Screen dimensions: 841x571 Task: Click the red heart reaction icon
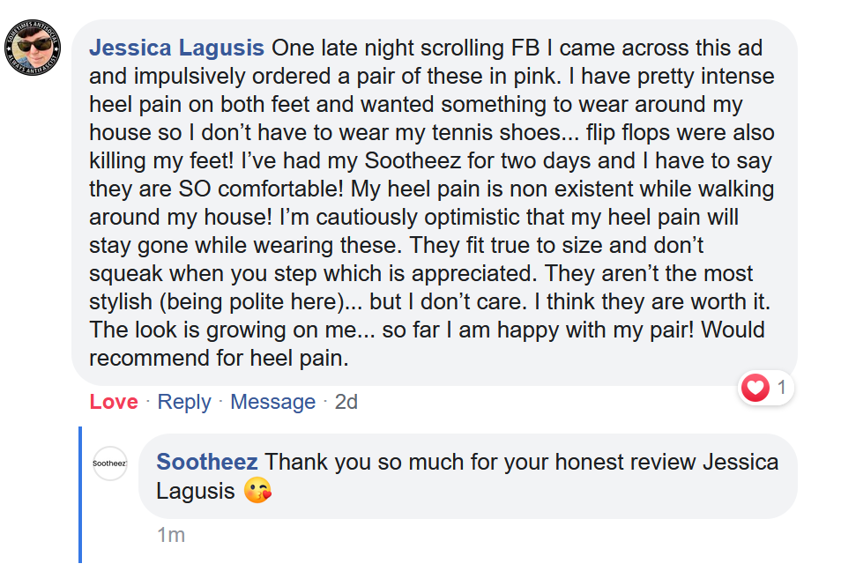click(755, 388)
